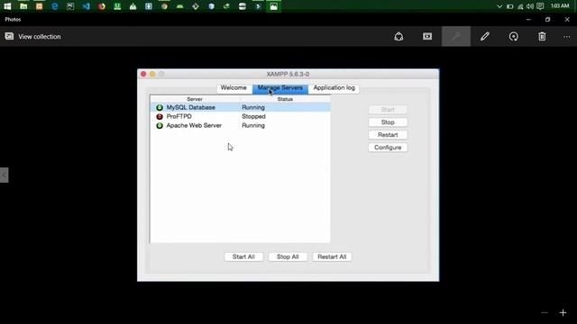Click green status icon beside Apache Web Server
This screenshot has height=324, width=577.
click(160, 125)
